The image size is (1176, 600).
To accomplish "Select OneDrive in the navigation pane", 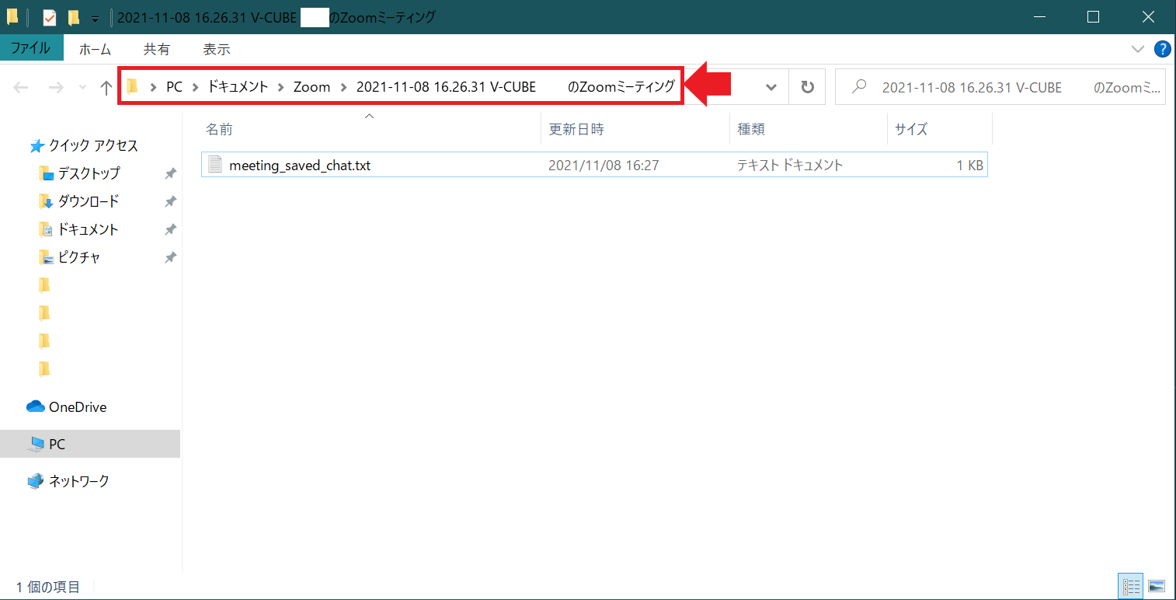I will 78,406.
